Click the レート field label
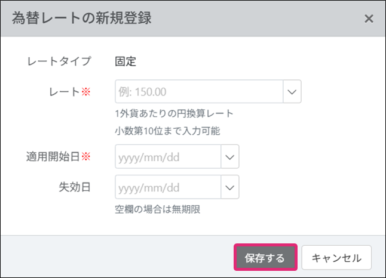 [66, 92]
